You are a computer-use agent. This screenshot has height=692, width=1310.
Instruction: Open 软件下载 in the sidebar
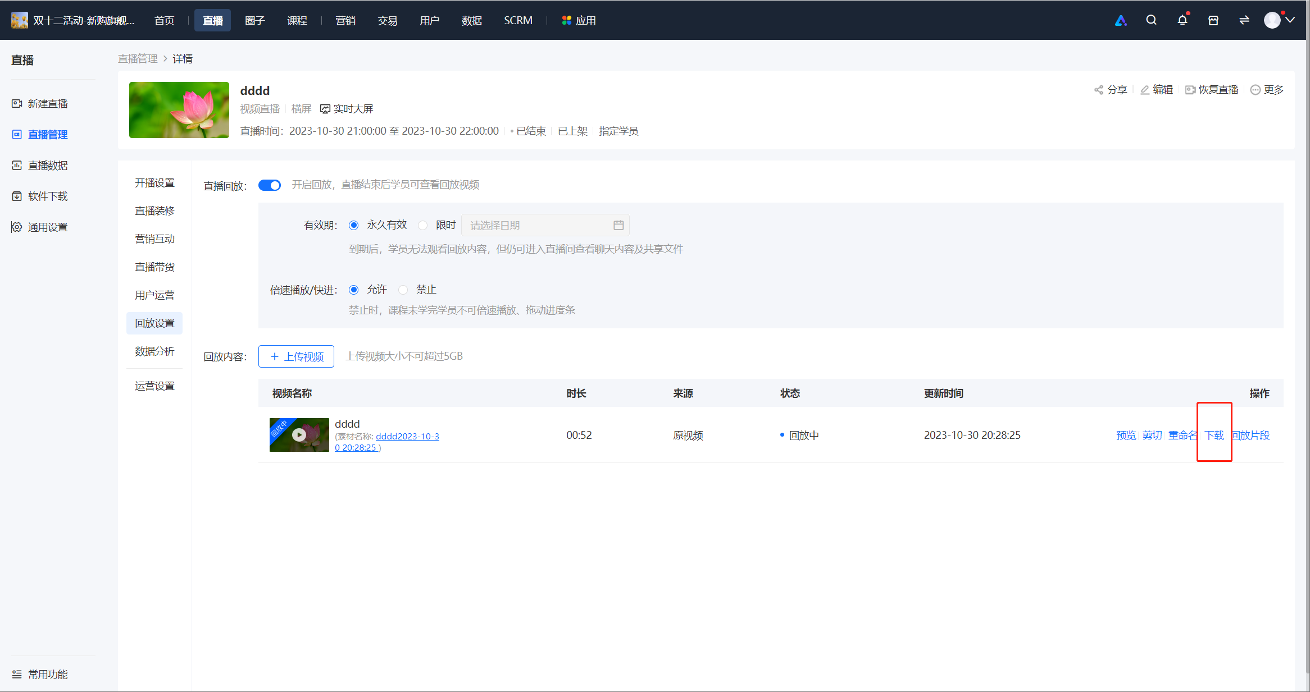tap(40, 196)
